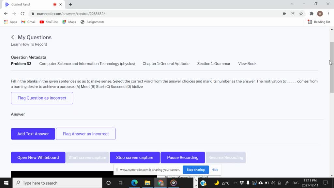Click the camera icon in the address bar
This screenshot has width=334, height=188.
pos(284,14)
